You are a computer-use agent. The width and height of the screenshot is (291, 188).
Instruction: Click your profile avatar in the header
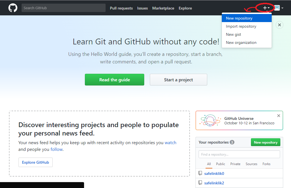(276, 8)
